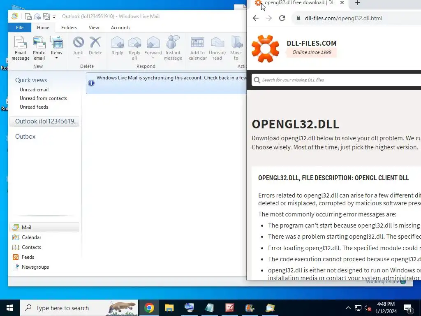Click the DLL-FILES.COM orange gear logo
Image resolution: width=421 pixels, height=316 pixels.
[265, 49]
